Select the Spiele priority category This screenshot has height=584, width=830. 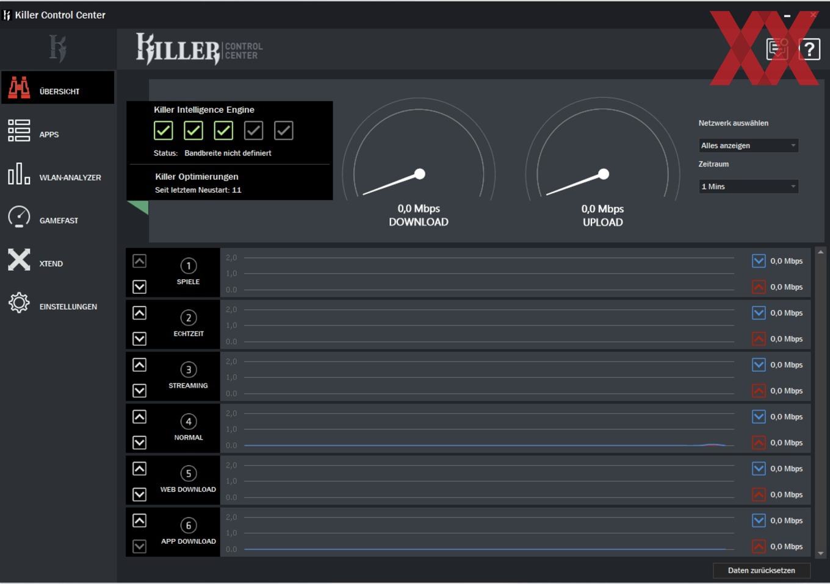pos(188,272)
